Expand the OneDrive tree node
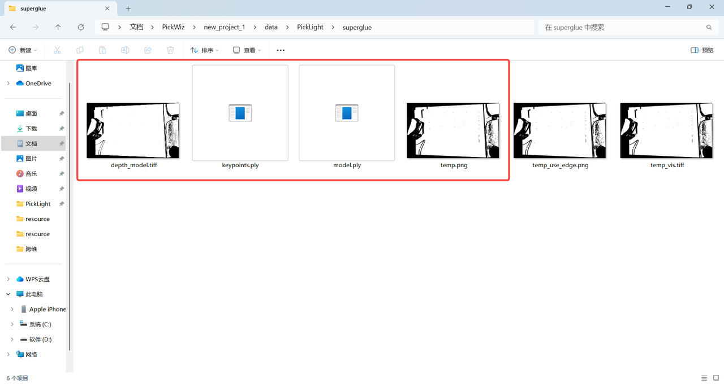 point(8,84)
